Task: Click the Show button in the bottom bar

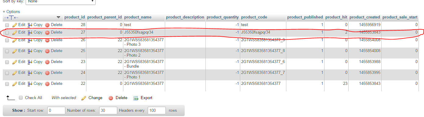Action: (18, 111)
